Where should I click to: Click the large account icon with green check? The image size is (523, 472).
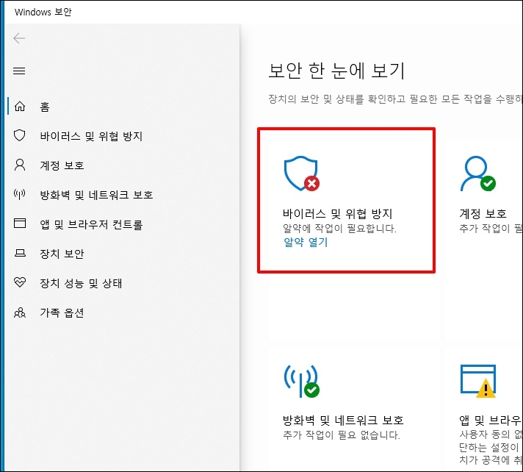click(x=478, y=174)
